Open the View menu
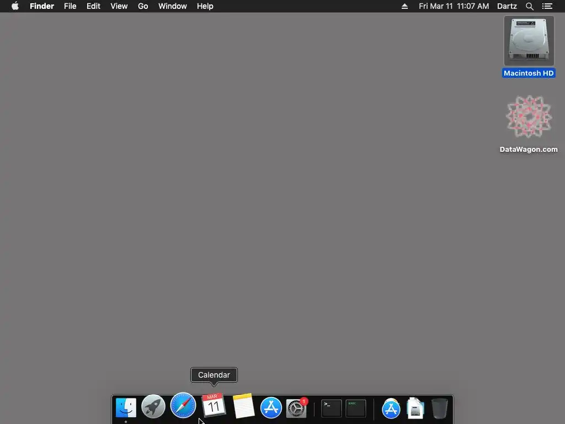 coord(119,6)
